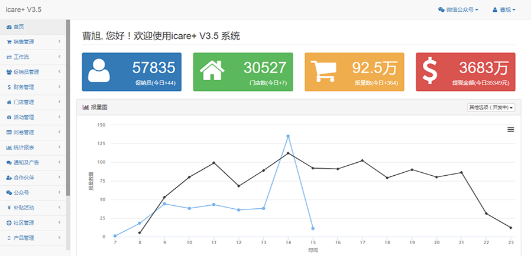The height and width of the screenshot is (256, 531).
Task: Click the icare+ V3.5 brand link
Action: pos(24,10)
